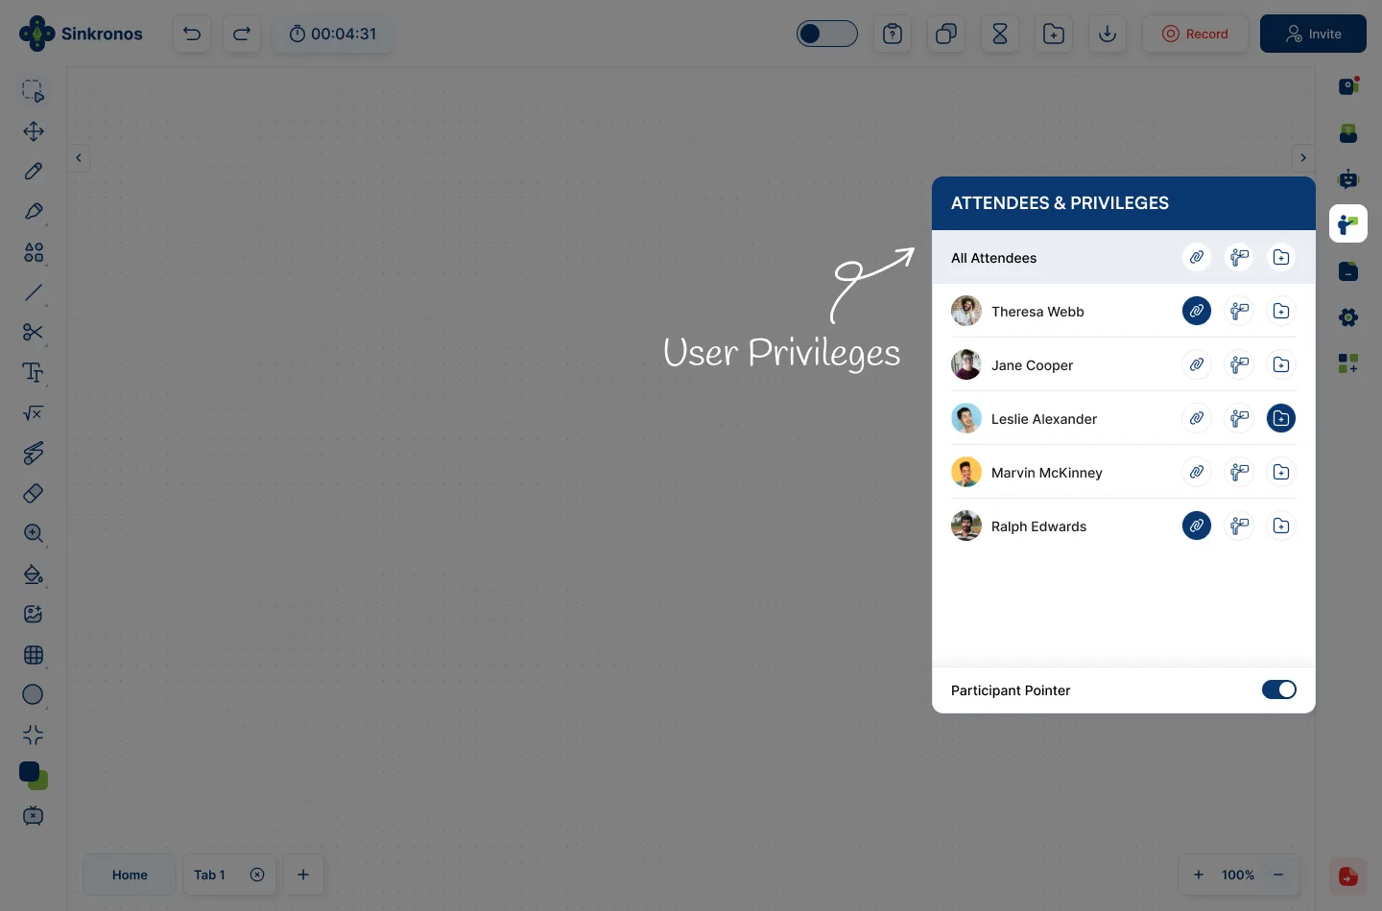The image size is (1382, 911).
Task: Open the color swatch picker
Action: point(34,776)
